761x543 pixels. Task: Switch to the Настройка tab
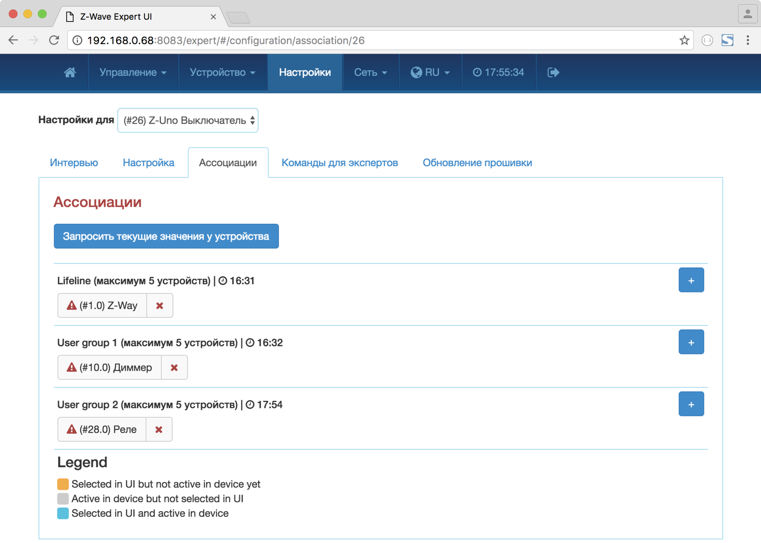[x=148, y=163]
